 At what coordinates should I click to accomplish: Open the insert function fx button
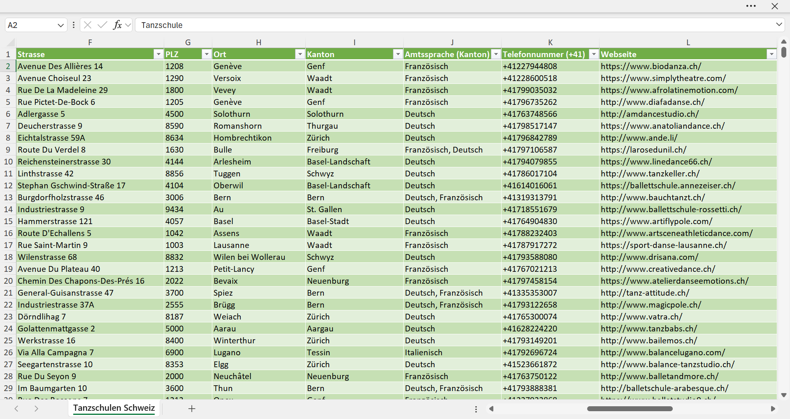[117, 25]
